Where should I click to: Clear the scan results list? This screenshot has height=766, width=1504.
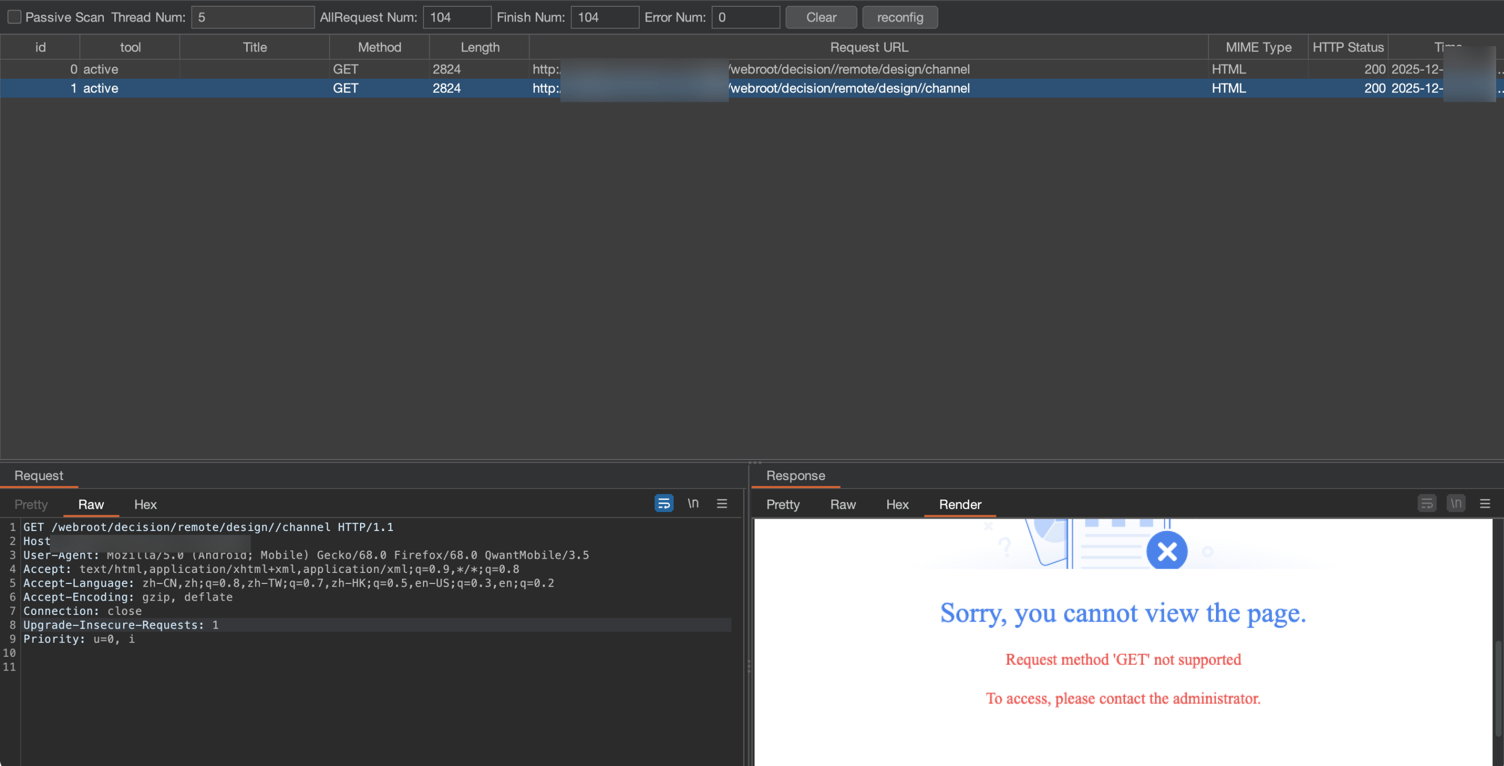(821, 17)
